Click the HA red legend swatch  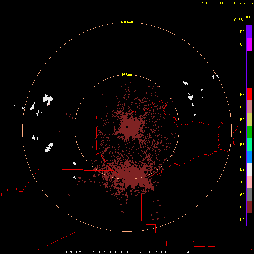click(249, 94)
